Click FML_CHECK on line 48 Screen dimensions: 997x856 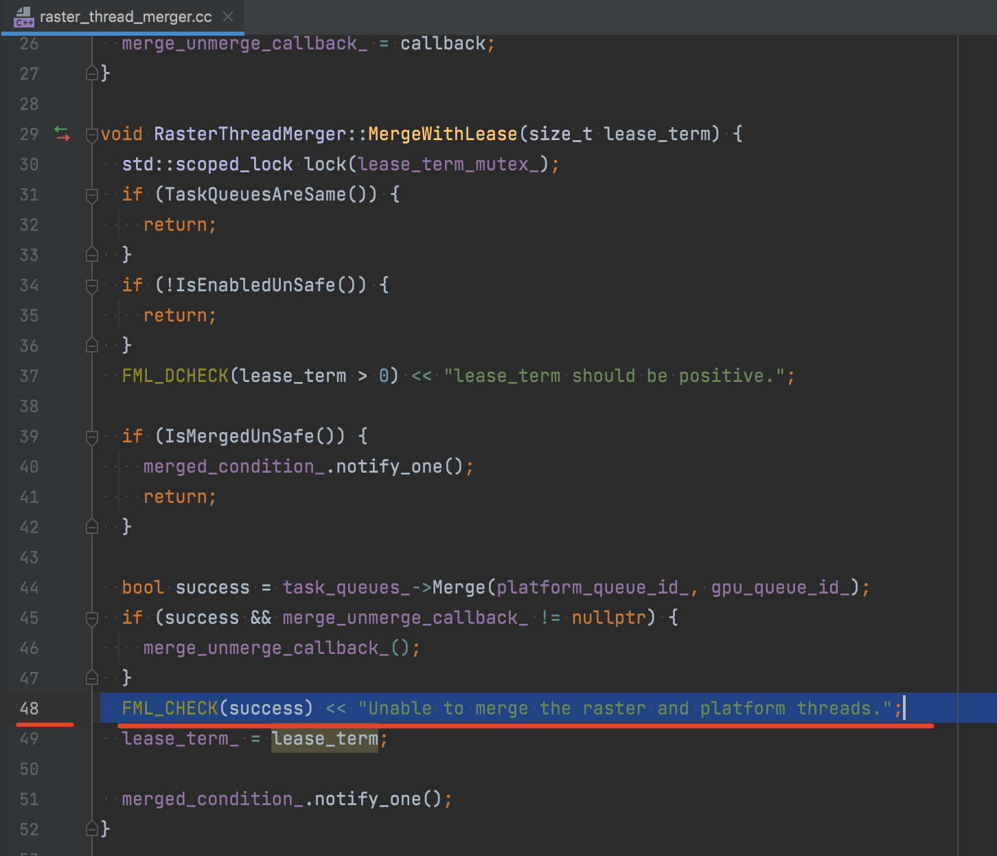click(170, 708)
